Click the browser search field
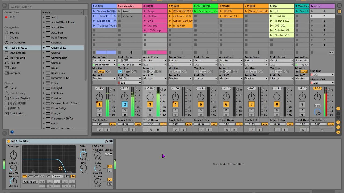The width and height of the screenshot is (344, 193). pyautogui.click(x=48, y=6)
